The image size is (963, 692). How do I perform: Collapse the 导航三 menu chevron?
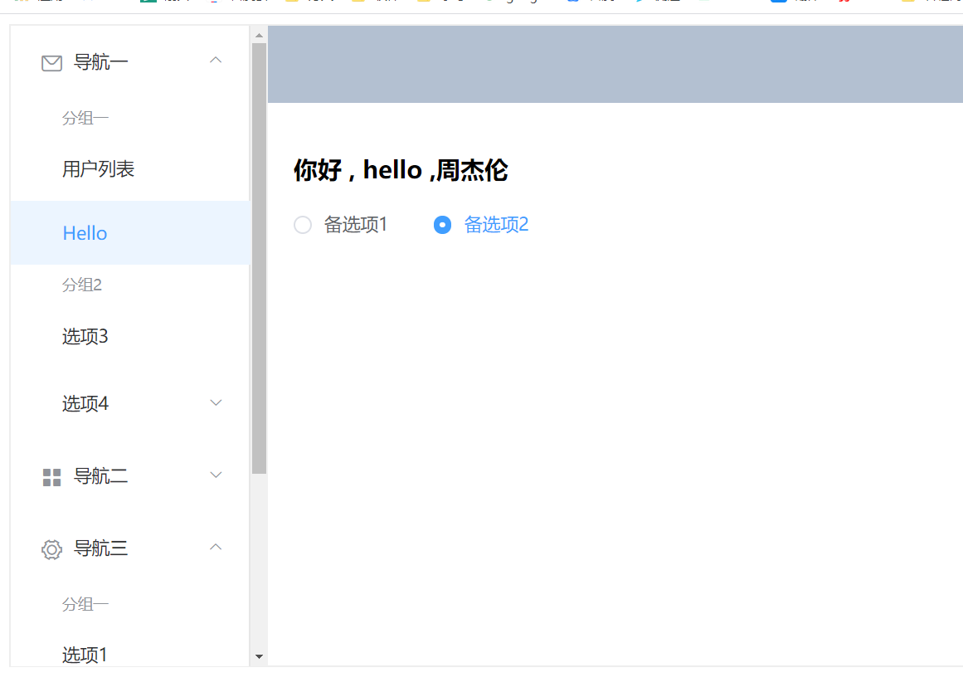(x=216, y=547)
